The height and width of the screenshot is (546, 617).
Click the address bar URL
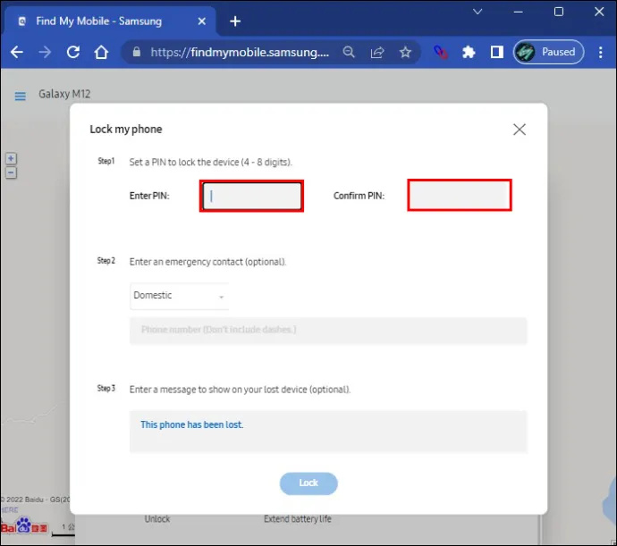pos(240,52)
